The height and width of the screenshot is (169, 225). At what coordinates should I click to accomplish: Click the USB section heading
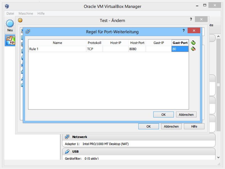click(x=75, y=152)
